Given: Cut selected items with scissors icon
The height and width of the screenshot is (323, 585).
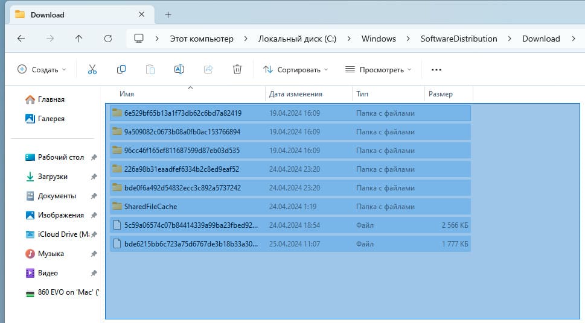Looking at the screenshot, I should (x=92, y=69).
